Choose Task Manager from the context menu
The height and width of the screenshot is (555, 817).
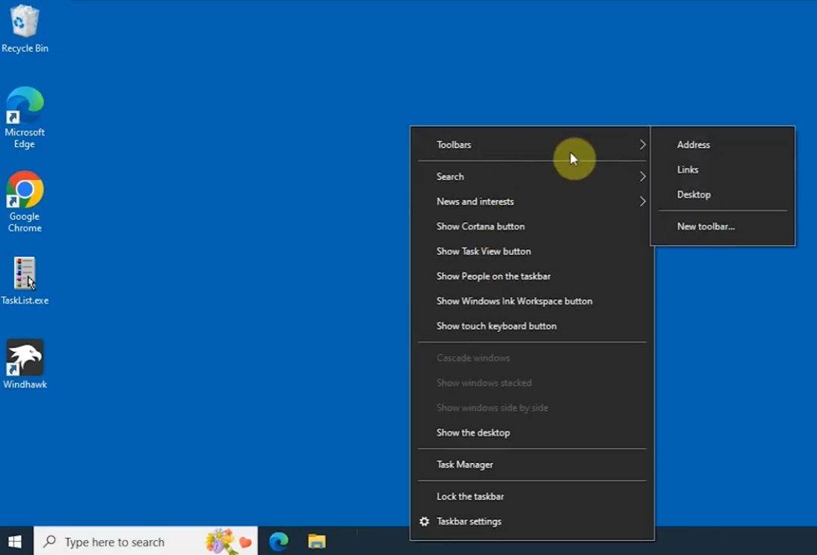coord(465,465)
